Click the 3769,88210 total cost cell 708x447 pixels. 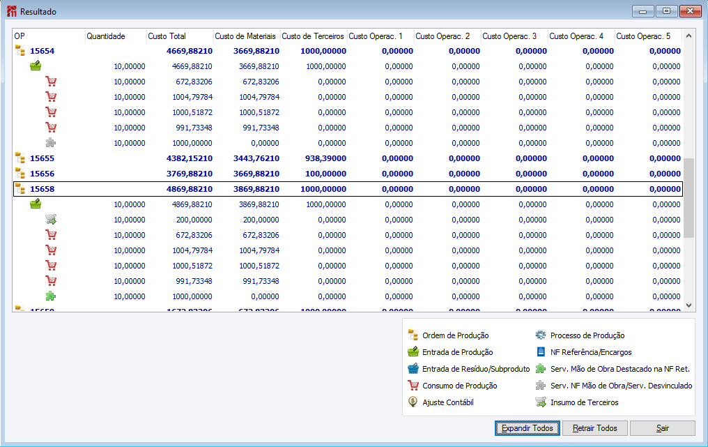[189, 174]
